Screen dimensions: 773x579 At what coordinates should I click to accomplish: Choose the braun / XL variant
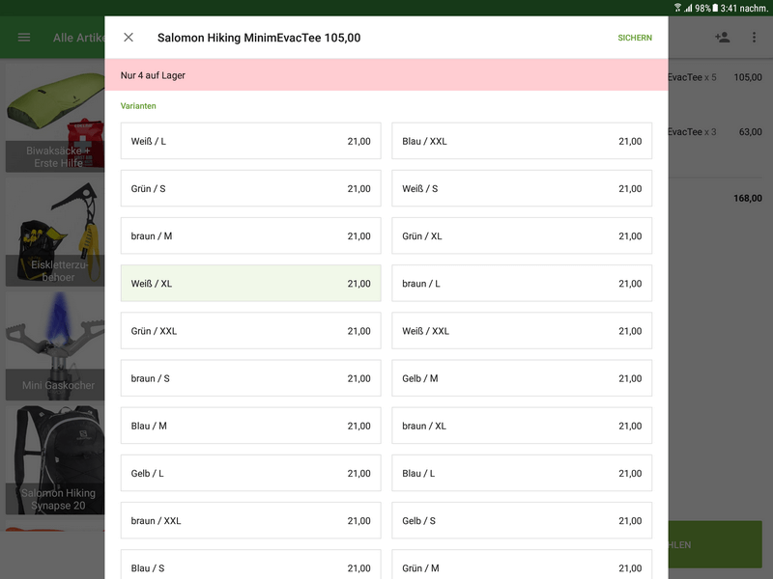coord(522,426)
